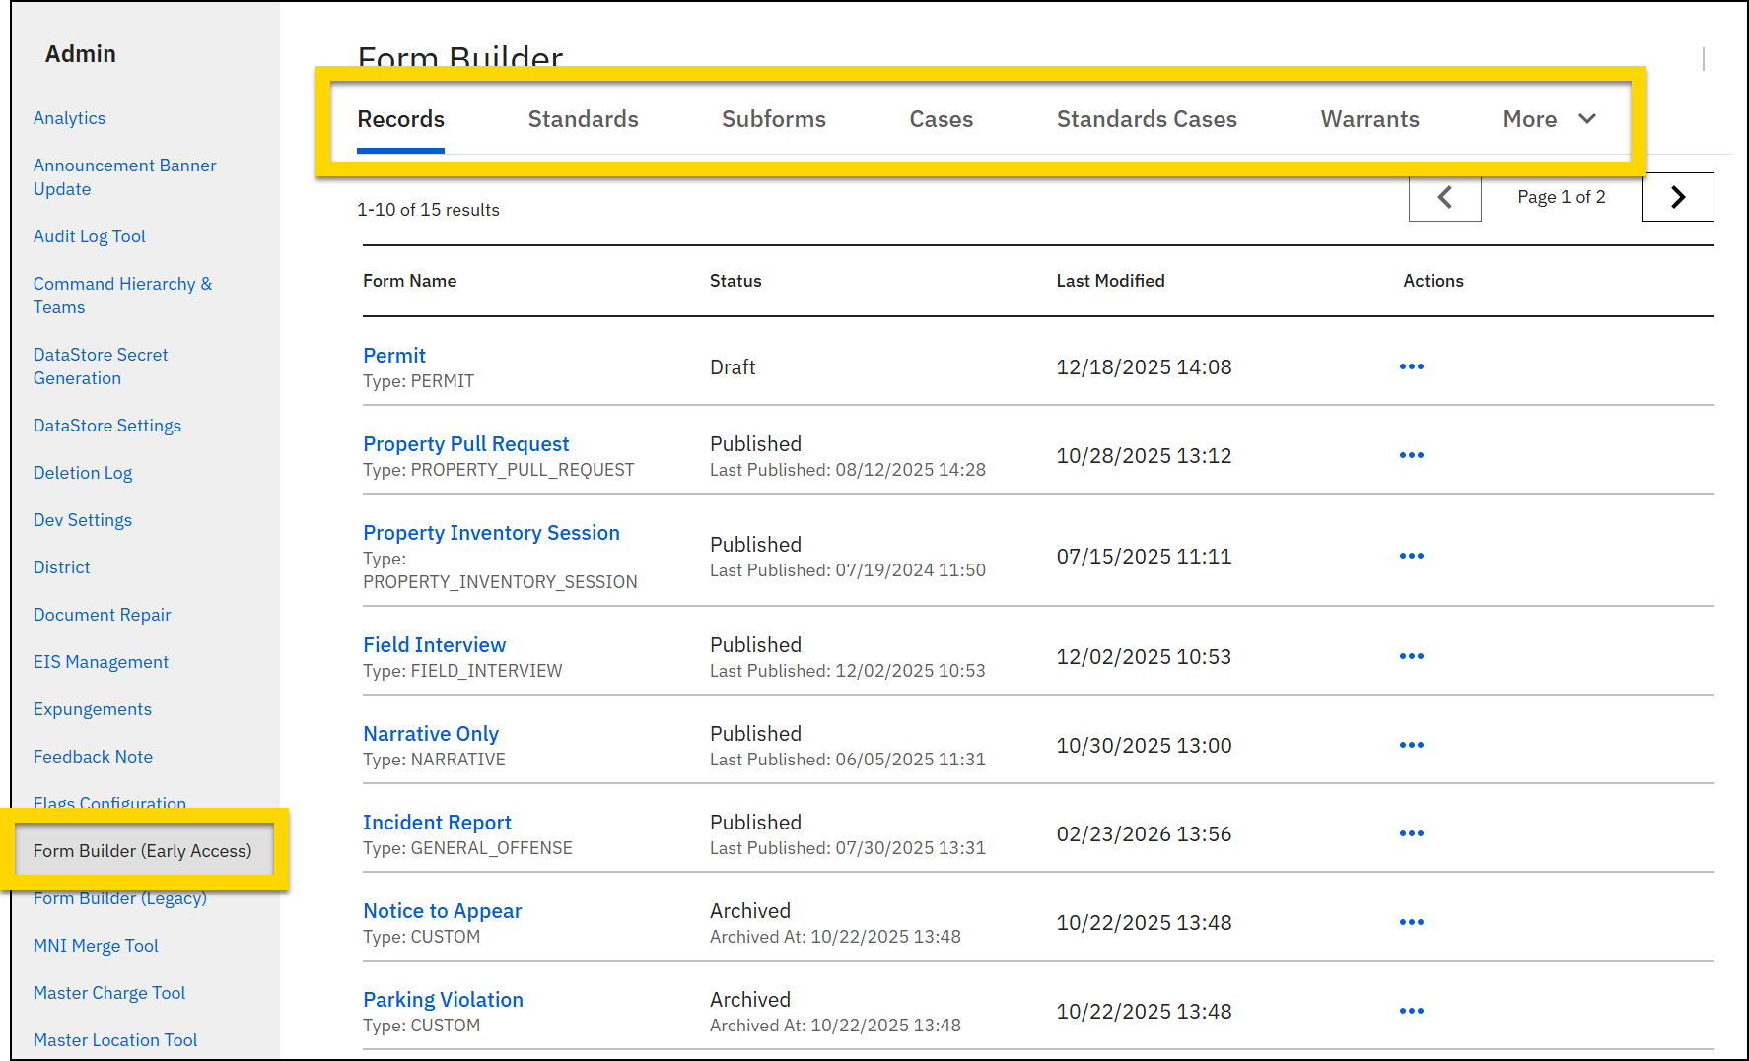
Task: Select Form Builder (Legacy) in the sidebar
Action: coord(119,897)
